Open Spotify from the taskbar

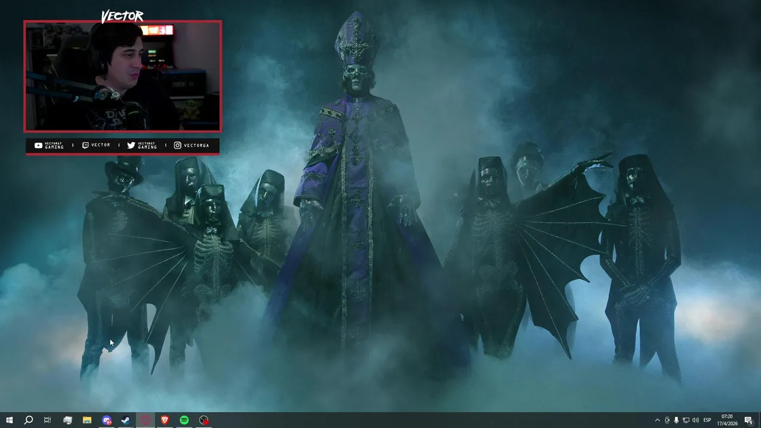point(184,420)
